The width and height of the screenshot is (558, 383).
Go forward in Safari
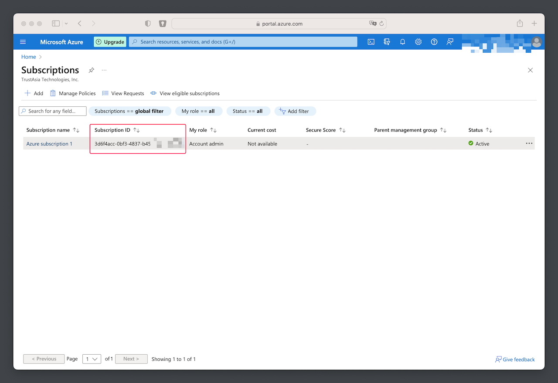(93, 24)
